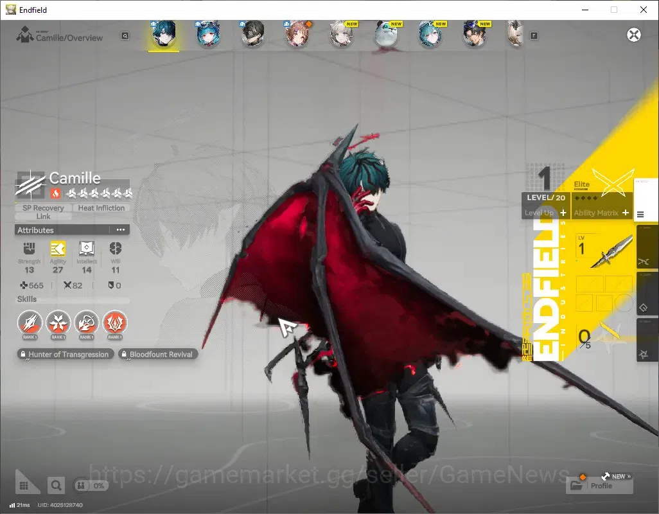Click the UID: 4025128740 text

coord(60,505)
